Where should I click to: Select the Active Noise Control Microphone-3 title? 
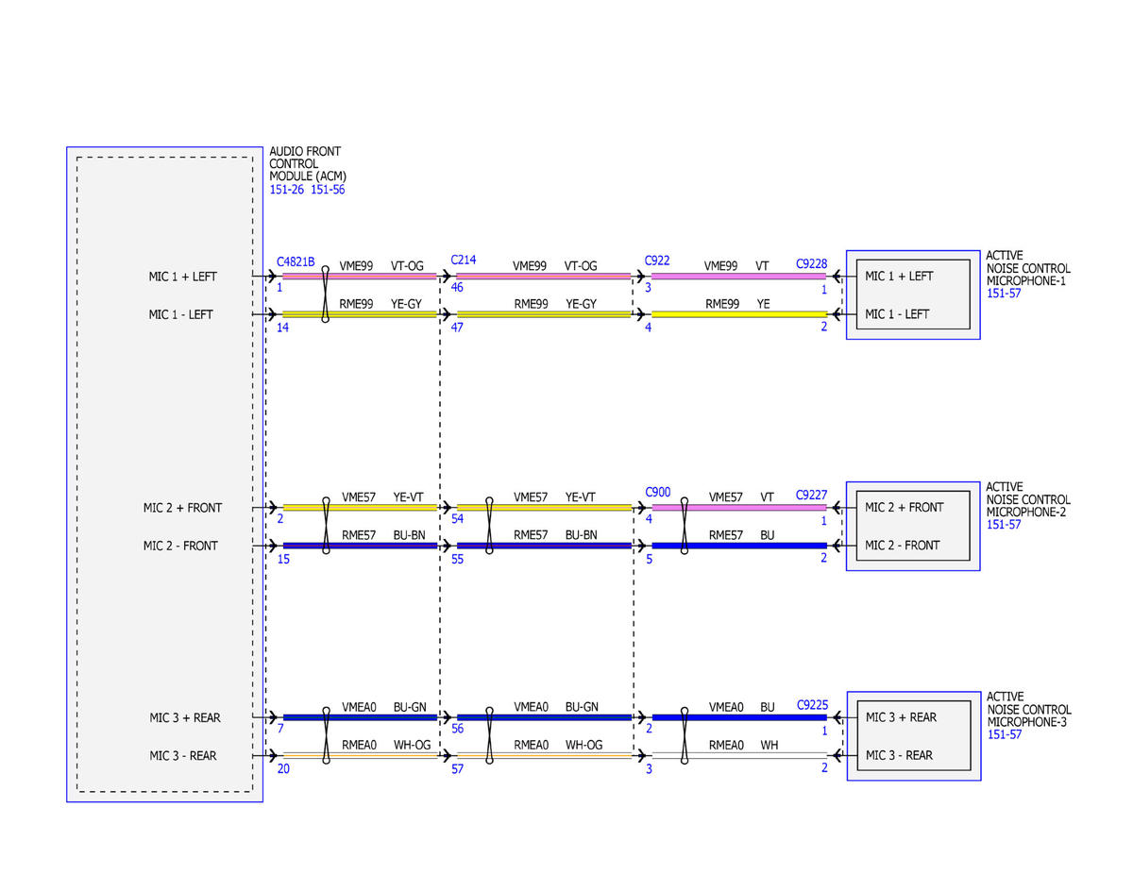(x=1029, y=709)
